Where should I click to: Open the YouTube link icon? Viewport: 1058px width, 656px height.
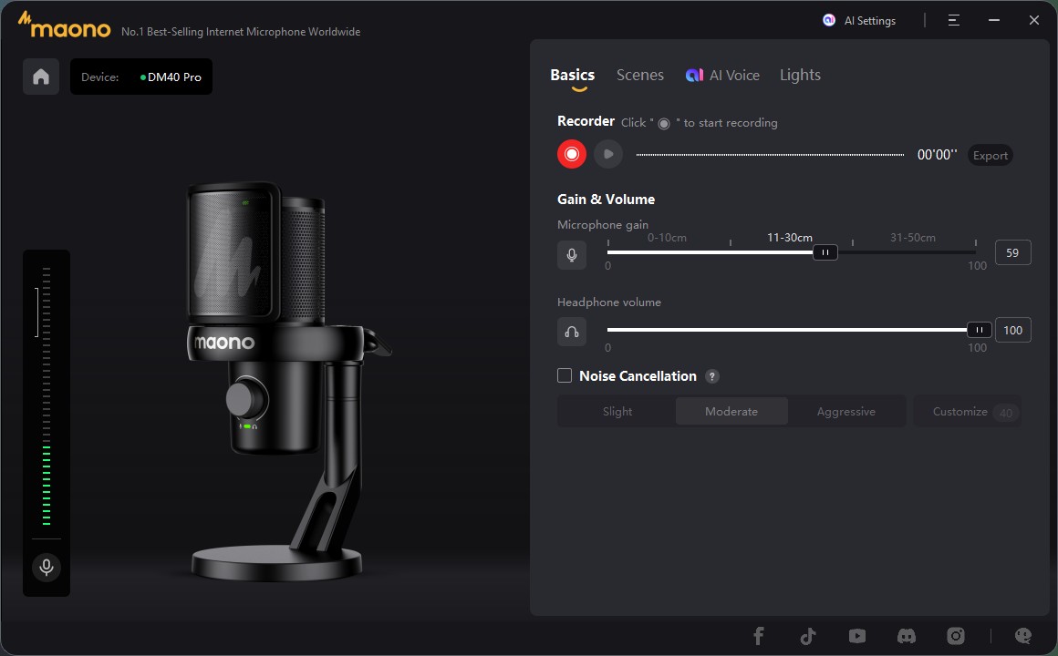click(x=856, y=636)
